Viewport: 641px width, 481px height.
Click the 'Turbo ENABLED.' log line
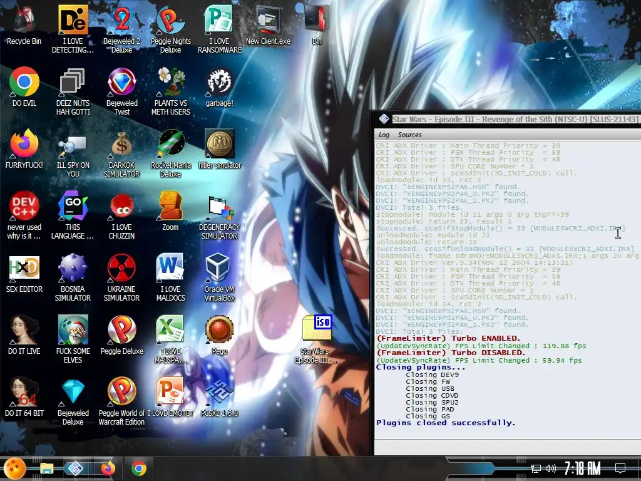coord(448,338)
